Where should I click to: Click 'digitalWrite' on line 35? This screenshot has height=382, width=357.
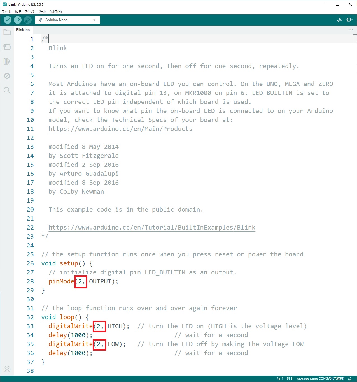(71, 344)
